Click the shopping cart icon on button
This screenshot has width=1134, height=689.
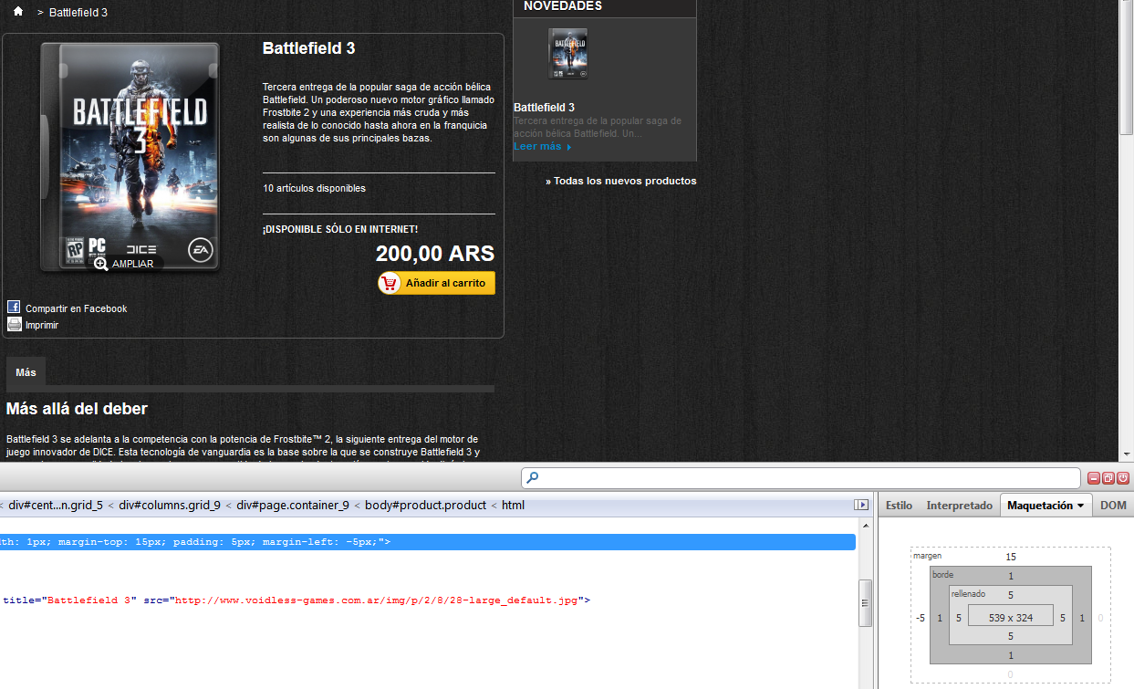[x=390, y=283]
